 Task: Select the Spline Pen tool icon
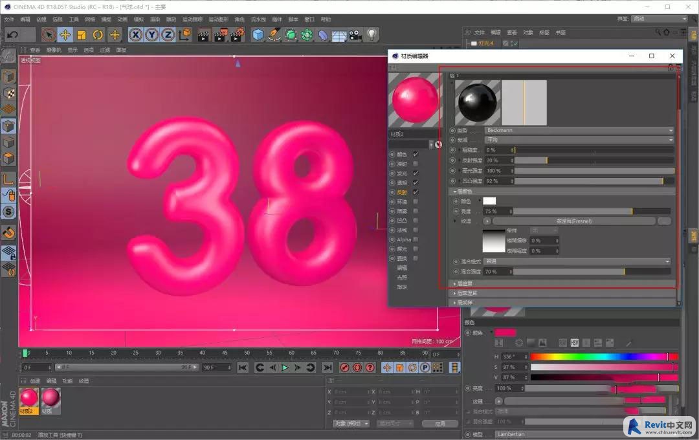(x=274, y=35)
